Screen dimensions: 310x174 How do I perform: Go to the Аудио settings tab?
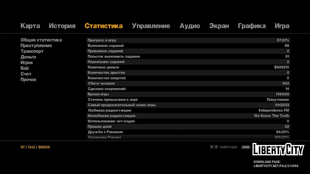click(190, 26)
